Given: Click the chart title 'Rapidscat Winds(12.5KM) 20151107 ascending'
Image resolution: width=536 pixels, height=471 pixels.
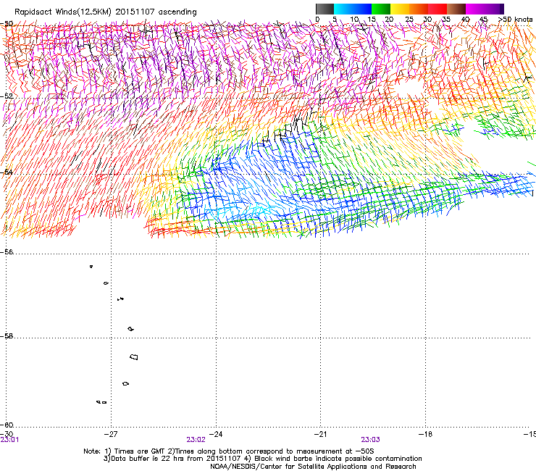Looking at the screenshot, I should coord(106,12).
